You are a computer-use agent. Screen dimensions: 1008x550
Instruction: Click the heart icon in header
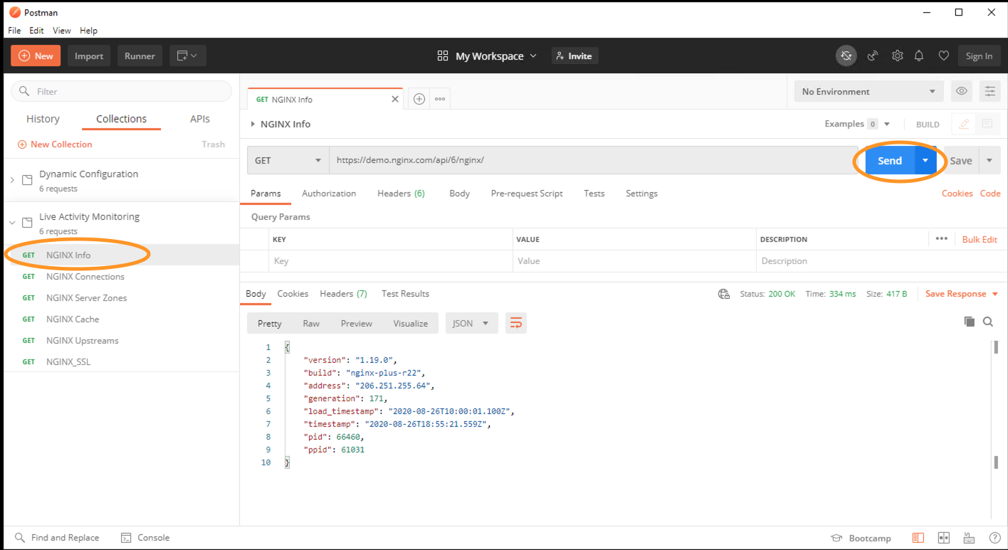pos(944,55)
